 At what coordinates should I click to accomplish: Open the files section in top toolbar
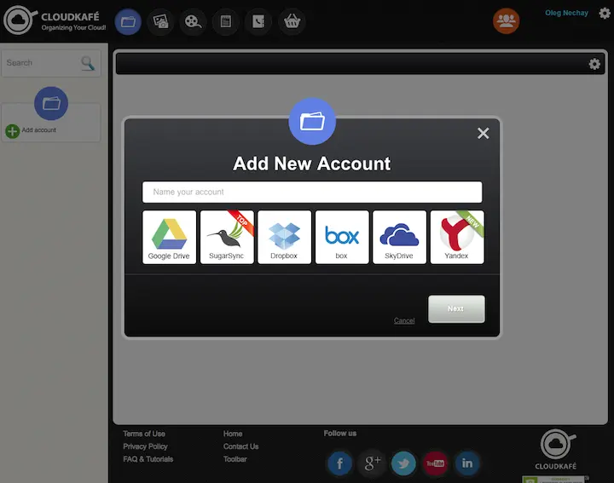pyautogui.click(x=128, y=21)
